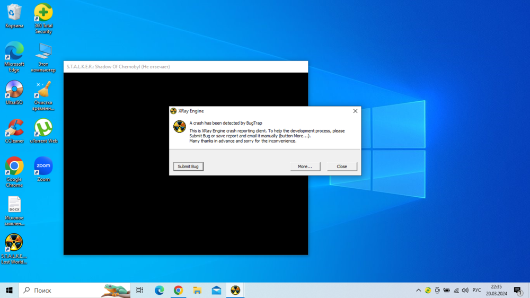The image size is (530, 298).
Task: Open More... crash report details
Action: (305, 166)
